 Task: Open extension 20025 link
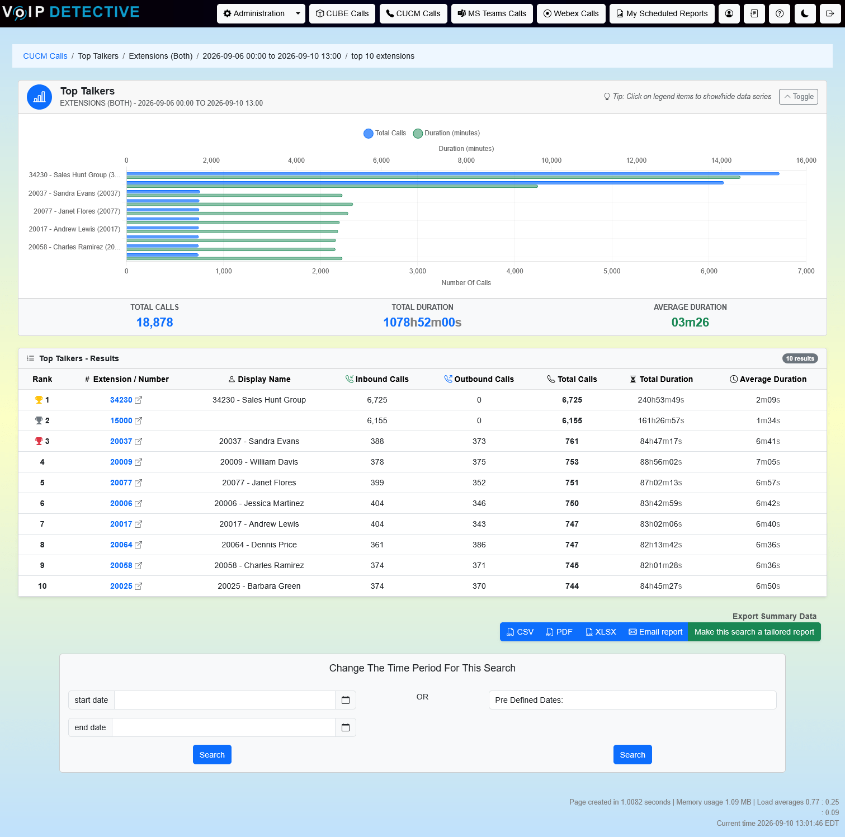point(121,586)
